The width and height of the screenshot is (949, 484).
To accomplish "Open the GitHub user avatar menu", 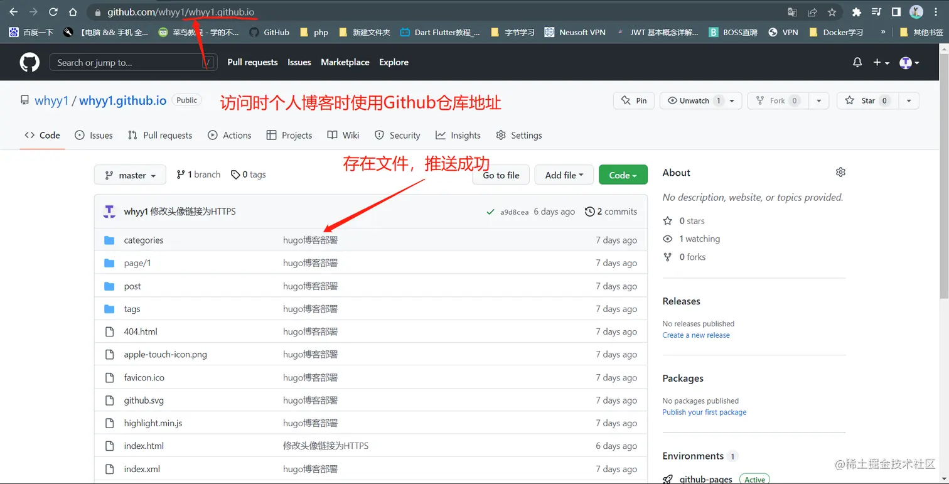I will point(909,62).
